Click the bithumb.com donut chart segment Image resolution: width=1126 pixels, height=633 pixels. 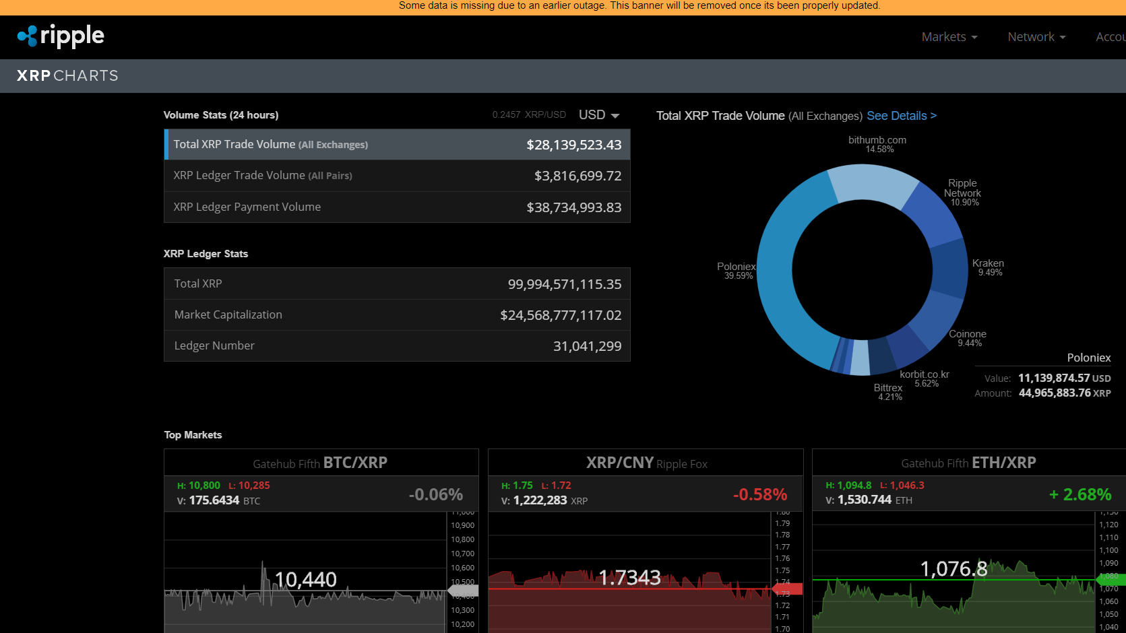pyautogui.click(x=873, y=184)
